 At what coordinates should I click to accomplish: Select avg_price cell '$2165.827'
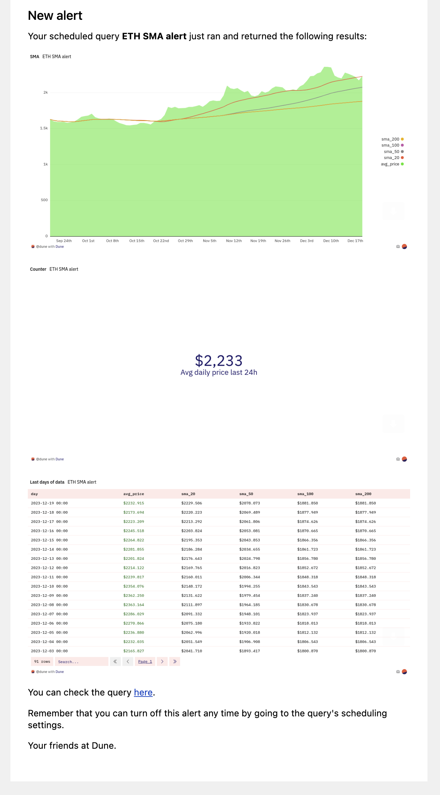133,651
